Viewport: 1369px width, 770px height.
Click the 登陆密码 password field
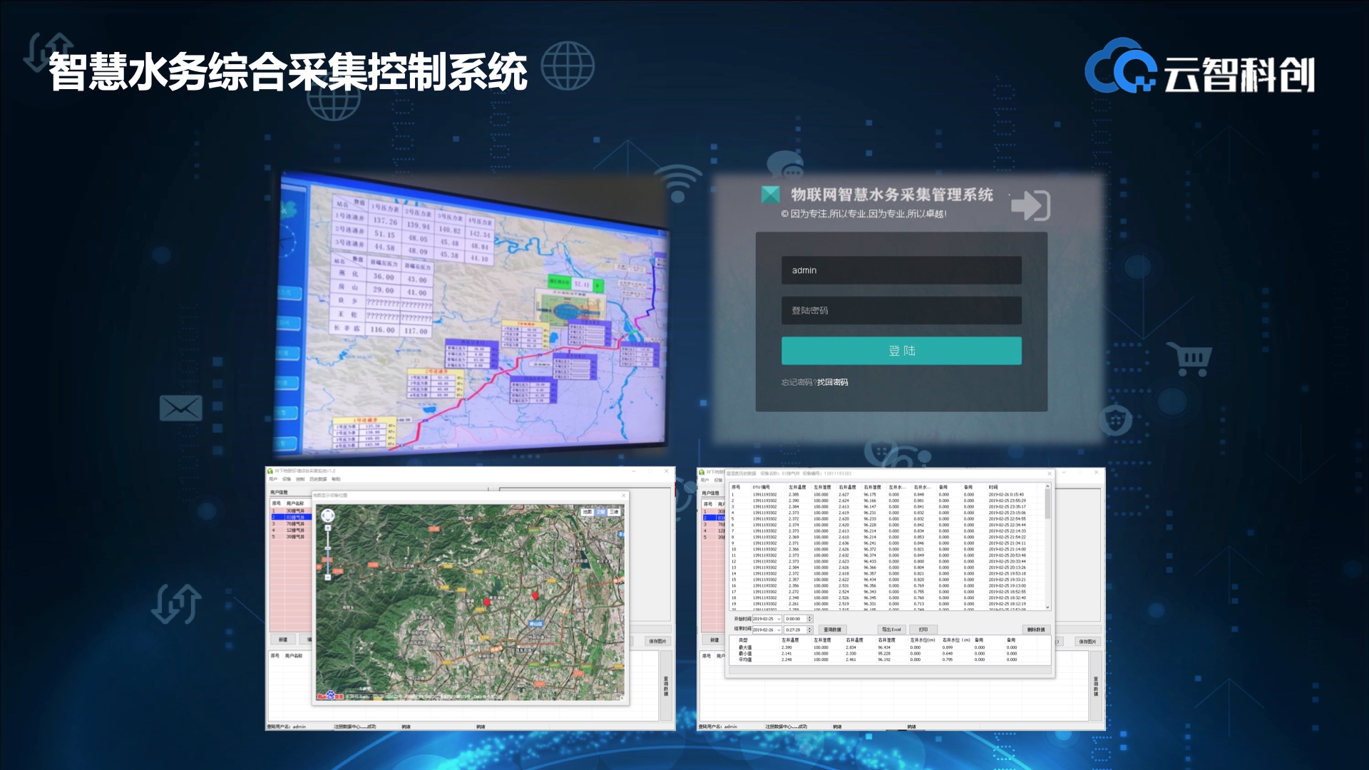pyautogui.click(x=901, y=310)
